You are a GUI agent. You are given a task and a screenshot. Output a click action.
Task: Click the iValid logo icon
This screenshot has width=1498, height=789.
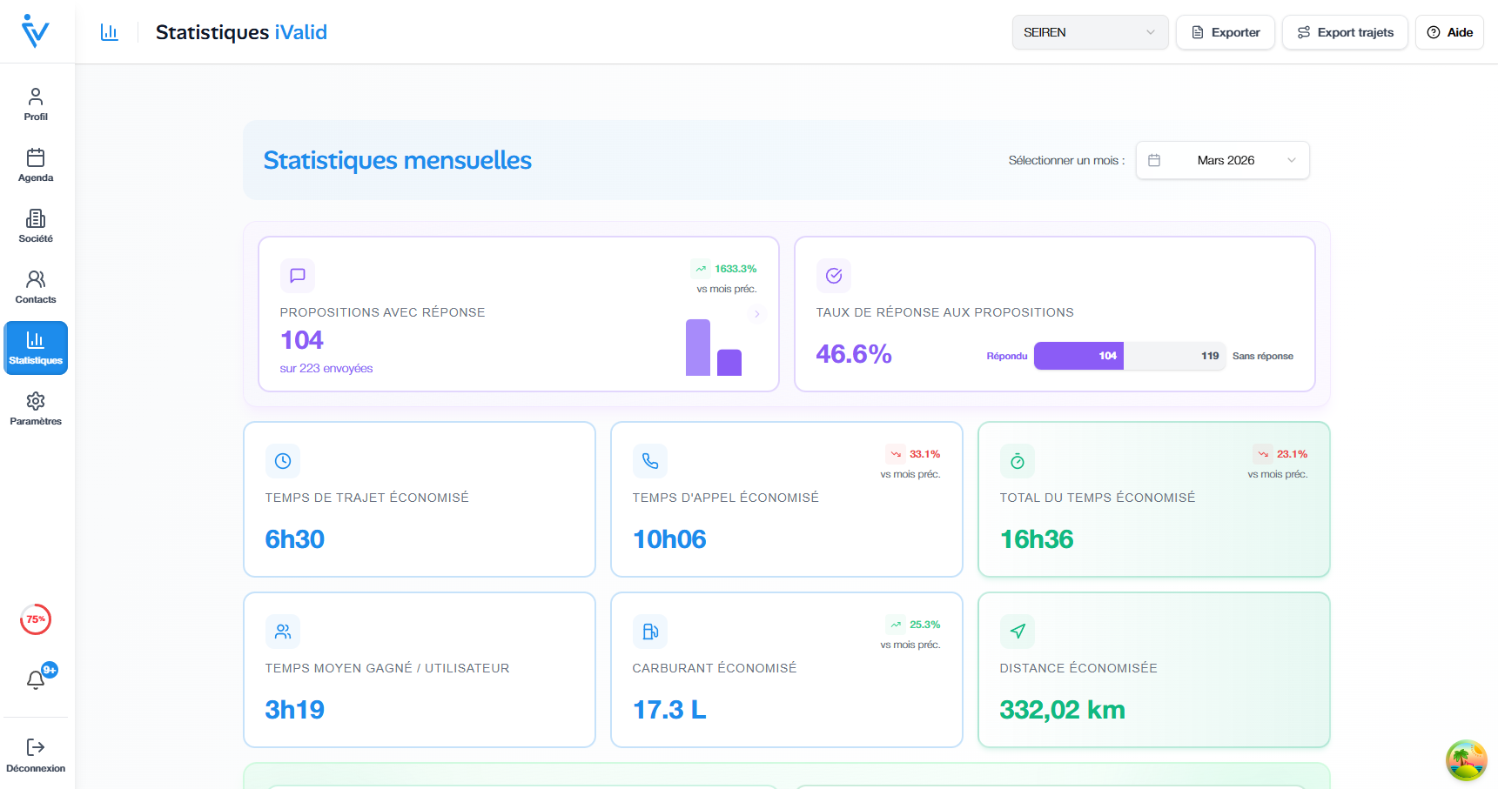[x=36, y=31]
